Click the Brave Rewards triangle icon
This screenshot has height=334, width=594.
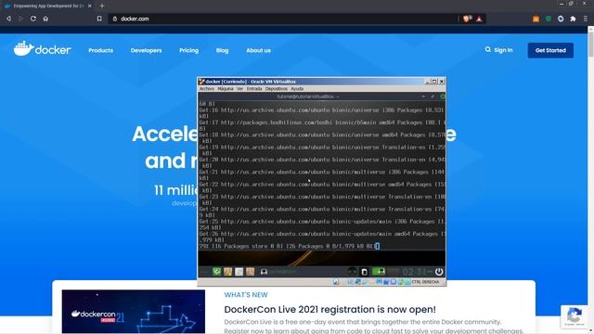[479, 19]
